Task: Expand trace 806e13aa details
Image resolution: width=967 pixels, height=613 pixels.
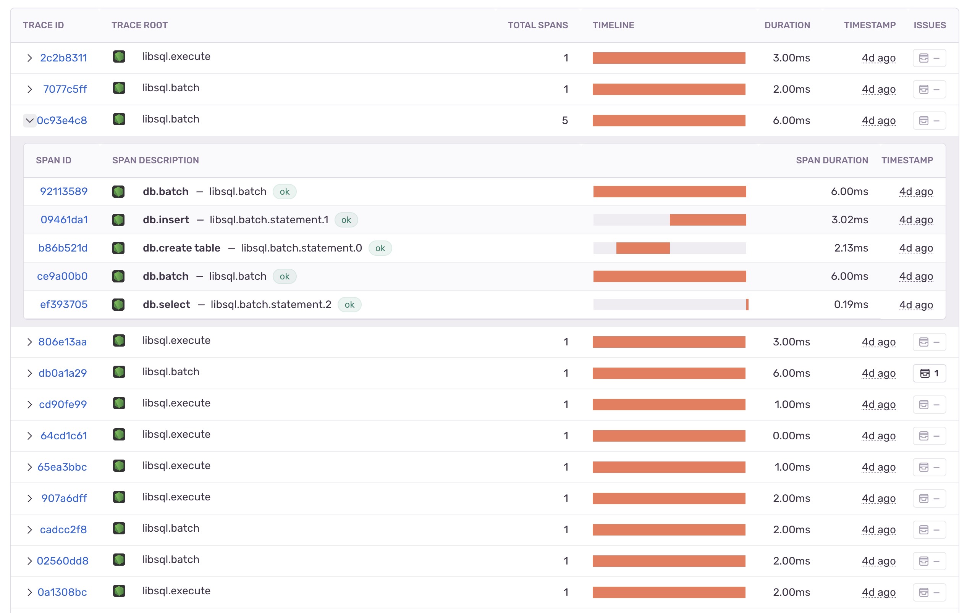Action: tap(29, 342)
